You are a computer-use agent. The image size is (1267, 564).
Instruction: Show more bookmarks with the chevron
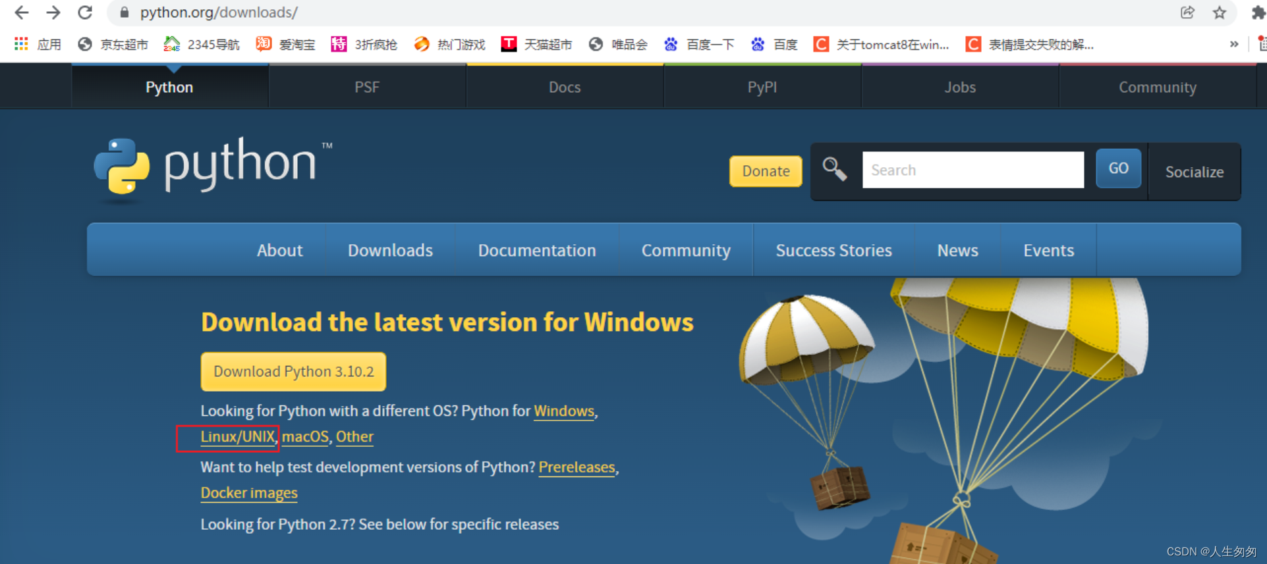click(x=1234, y=44)
